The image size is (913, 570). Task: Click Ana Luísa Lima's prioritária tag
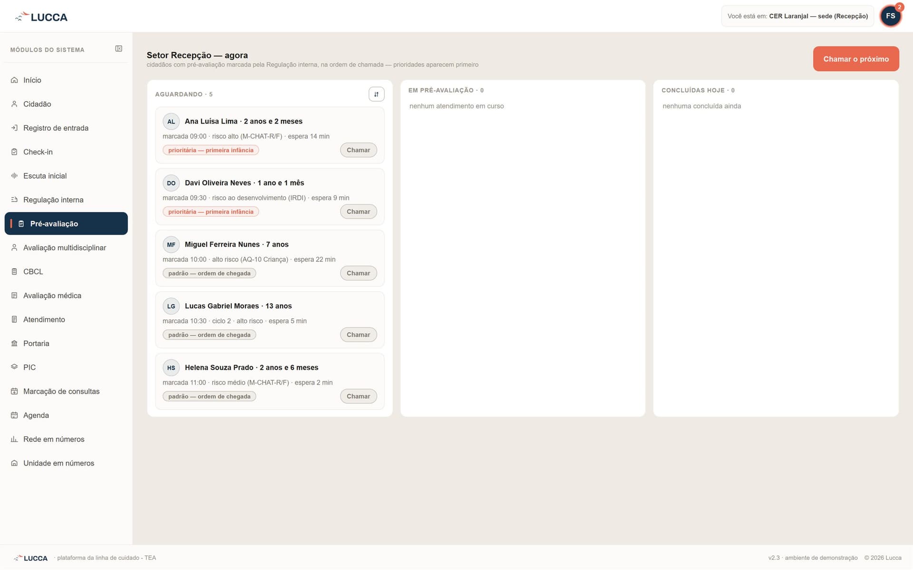pyautogui.click(x=211, y=150)
